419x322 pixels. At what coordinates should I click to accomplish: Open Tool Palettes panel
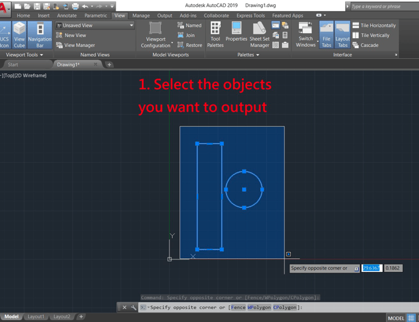215,34
